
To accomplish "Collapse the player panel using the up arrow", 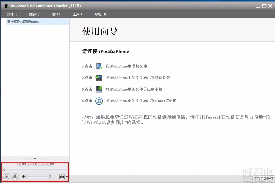I will pos(35,158).
